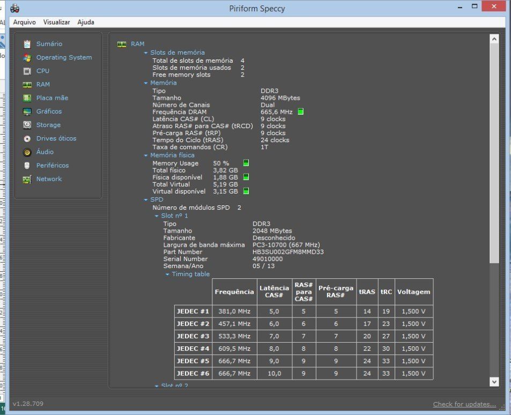Click green indicator beside Física disponível
Image resolution: width=511 pixels, height=415 pixels.
point(246,177)
